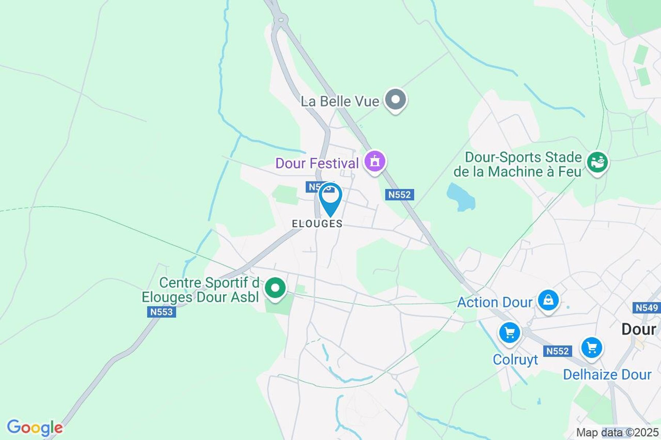Select the Centre Sportif d Elouges label

pyautogui.click(x=201, y=290)
